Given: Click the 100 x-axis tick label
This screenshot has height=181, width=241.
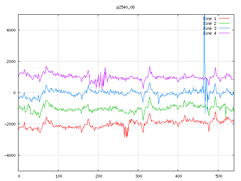Looking at the screenshot, I should (x=58, y=175).
